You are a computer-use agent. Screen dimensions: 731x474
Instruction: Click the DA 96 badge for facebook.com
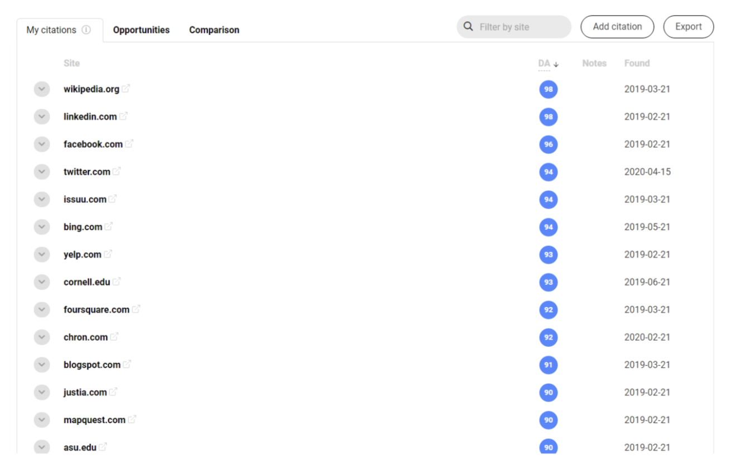coord(549,144)
